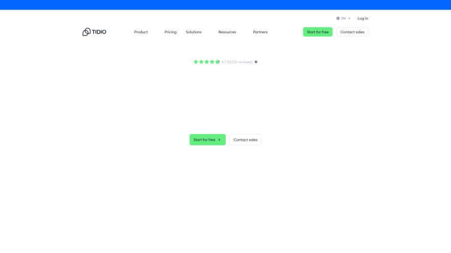
Task: Click the info icon beside reviews
Action: point(256,62)
